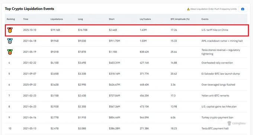The height and width of the screenshot is (135, 253).
Task: Click the yellow warning triangle icon
Action: (188, 9)
